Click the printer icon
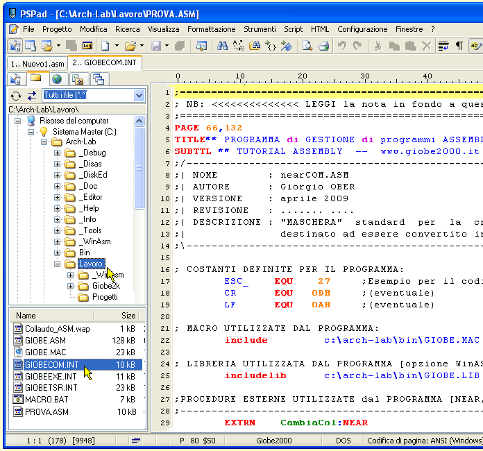Viewport: 483px width, 451px height. pos(323,46)
